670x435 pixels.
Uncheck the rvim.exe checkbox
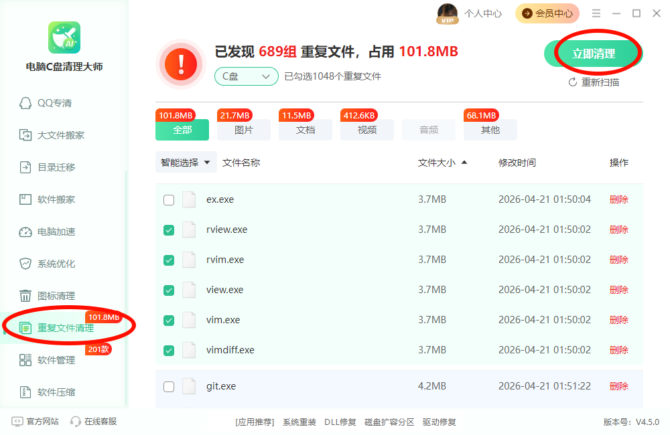(169, 260)
